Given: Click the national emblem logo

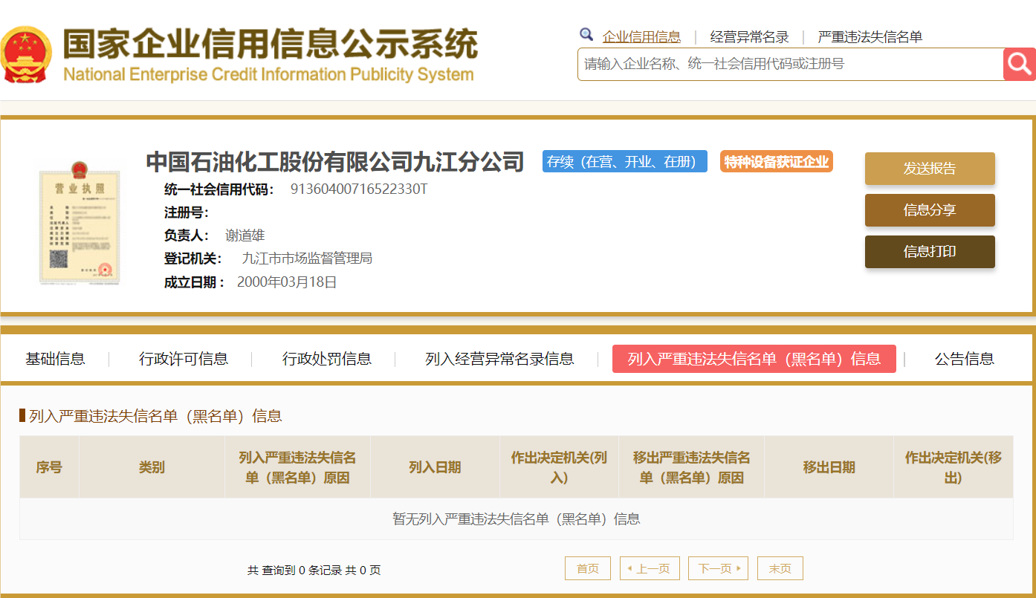Looking at the screenshot, I should coord(26,54).
